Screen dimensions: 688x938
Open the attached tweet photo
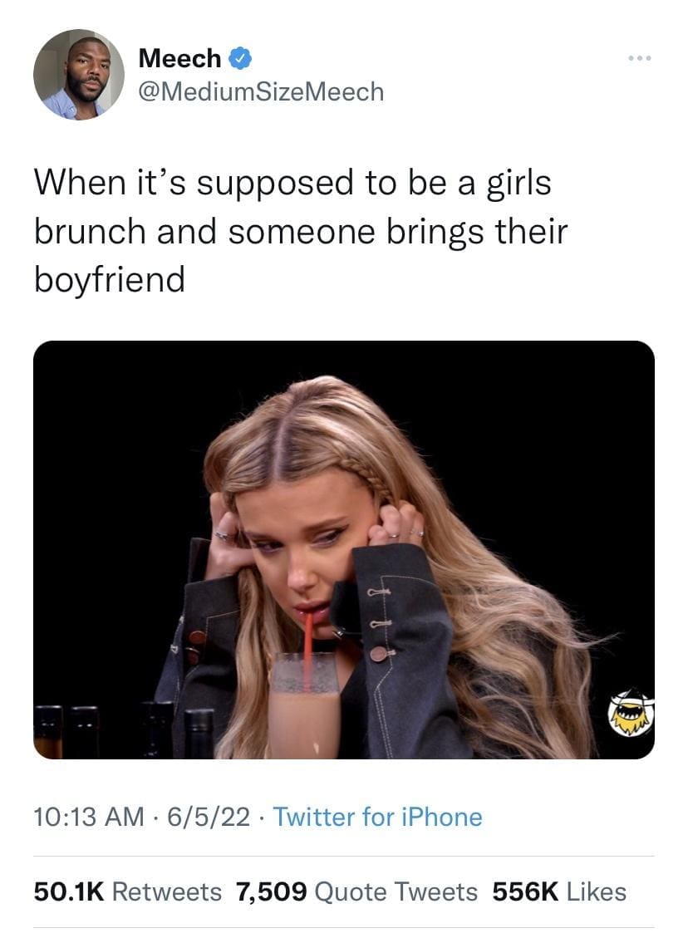343,549
